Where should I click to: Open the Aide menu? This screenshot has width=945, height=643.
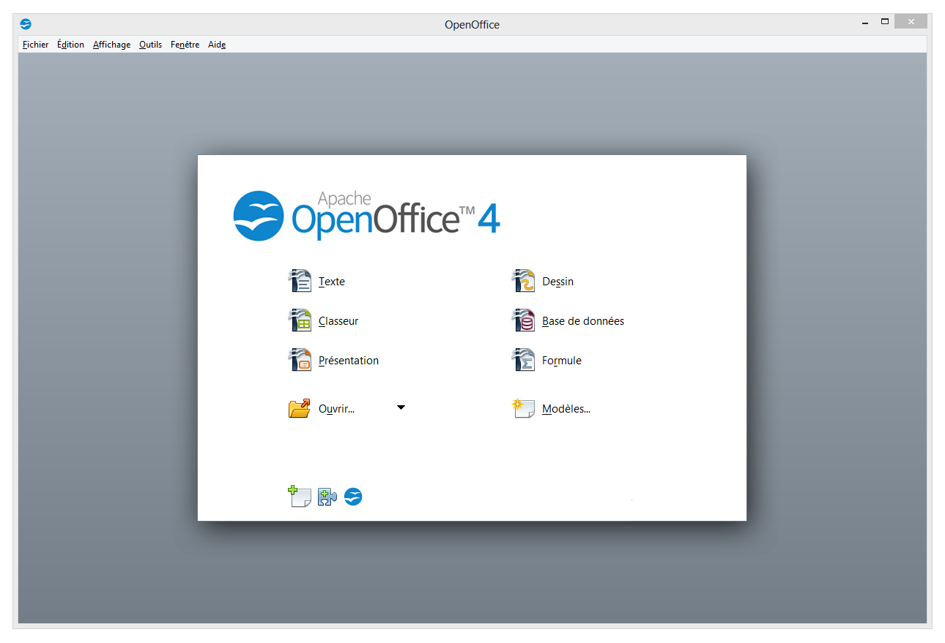(x=216, y=45)
